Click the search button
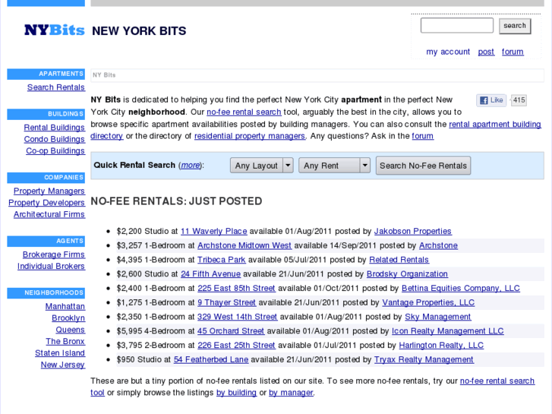The image size is (552, 414). click(515, 26)
